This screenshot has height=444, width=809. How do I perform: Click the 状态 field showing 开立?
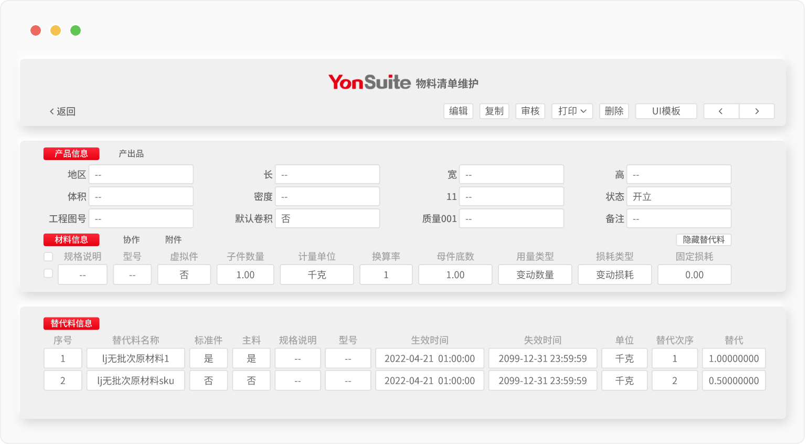[678, 196]
